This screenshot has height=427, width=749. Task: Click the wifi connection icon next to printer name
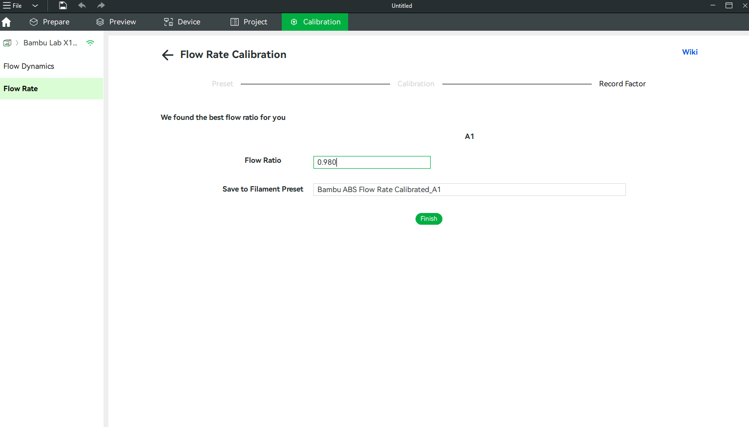click(x=90, y=42)
